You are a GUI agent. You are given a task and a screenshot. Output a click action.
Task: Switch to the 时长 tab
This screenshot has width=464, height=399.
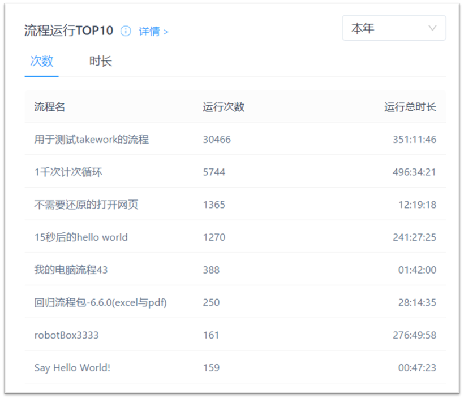pyautogui.click(x=101, y=61)
